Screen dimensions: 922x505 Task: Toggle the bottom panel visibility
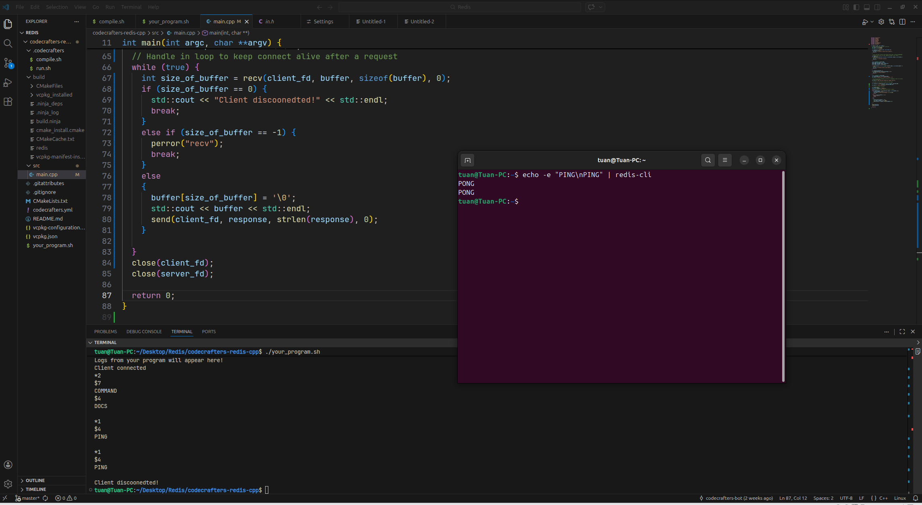coord(867,7)
